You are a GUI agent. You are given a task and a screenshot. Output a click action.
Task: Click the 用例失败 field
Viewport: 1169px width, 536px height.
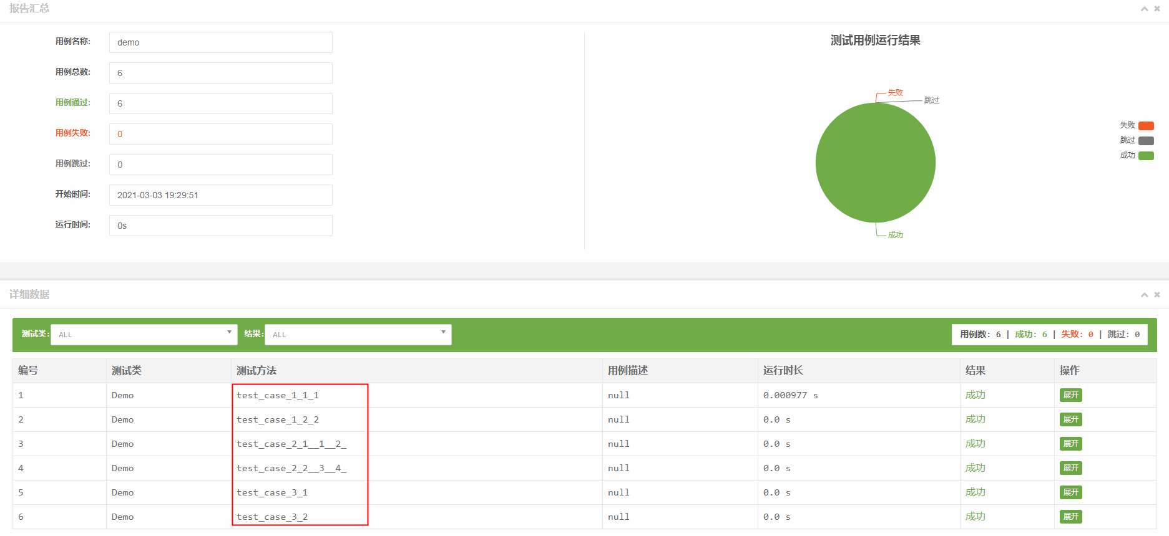click(221, 134)
